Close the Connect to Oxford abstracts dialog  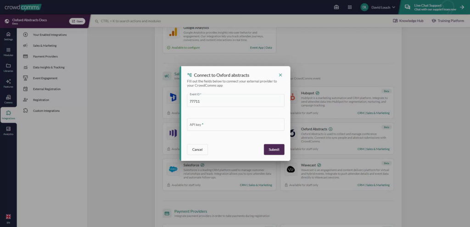(x=280, y=75)
